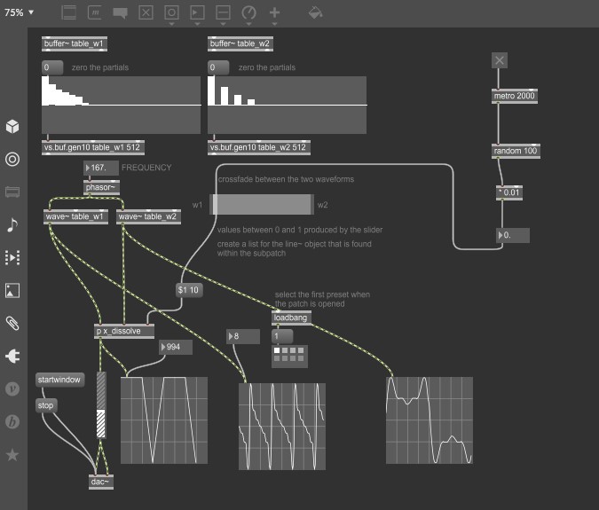Open the paint bucket format palette
The image size is (599, 510).
pyautogui.click(x=315, y=12)
